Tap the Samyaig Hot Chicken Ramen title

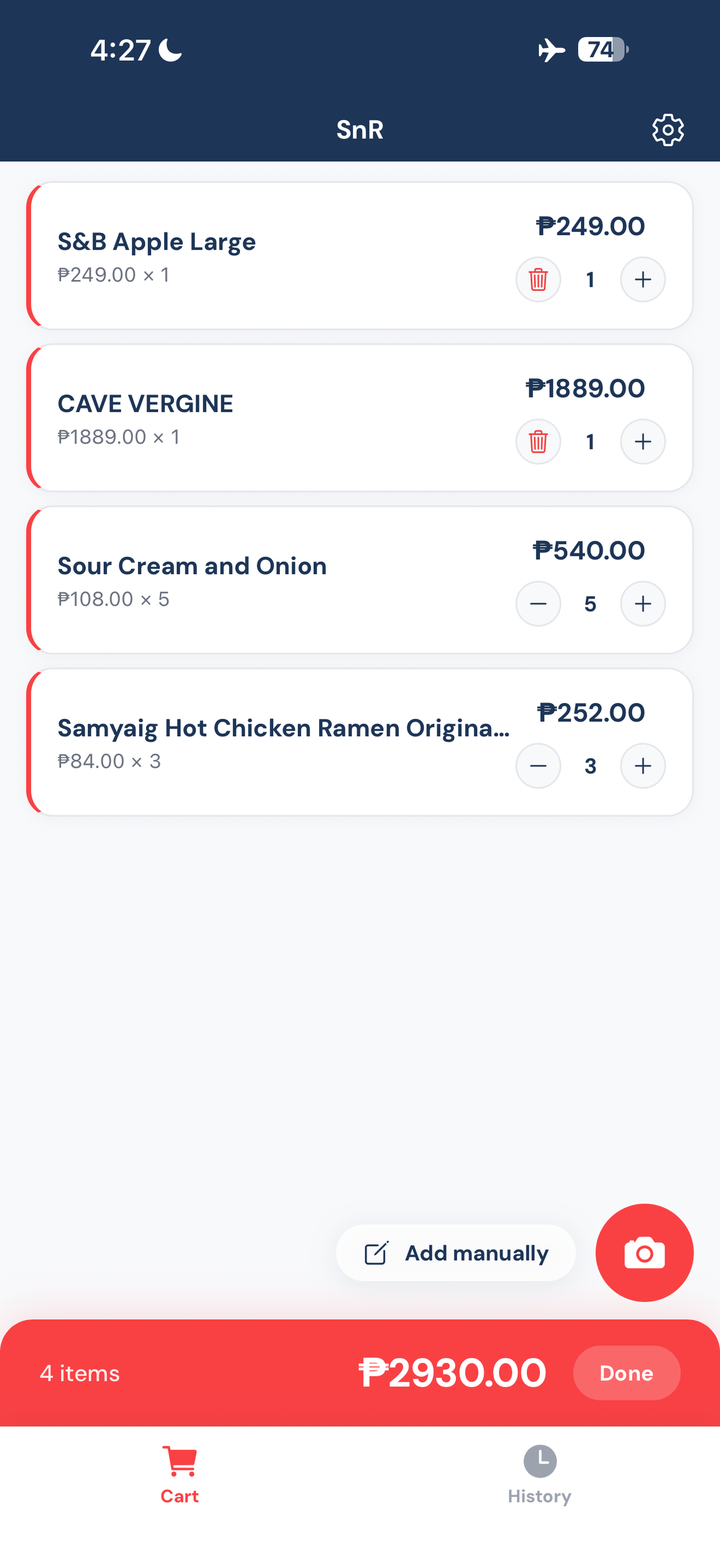tap(283, 728)
